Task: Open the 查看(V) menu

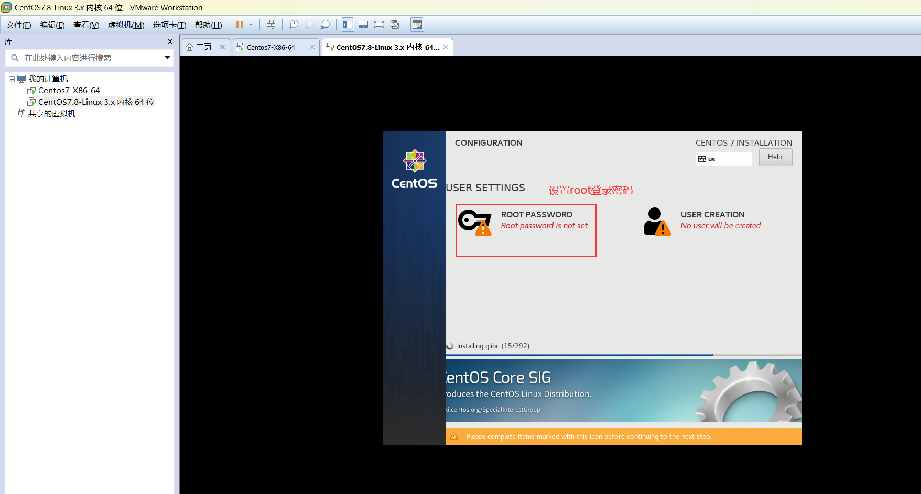Action: tap(86, 25)
